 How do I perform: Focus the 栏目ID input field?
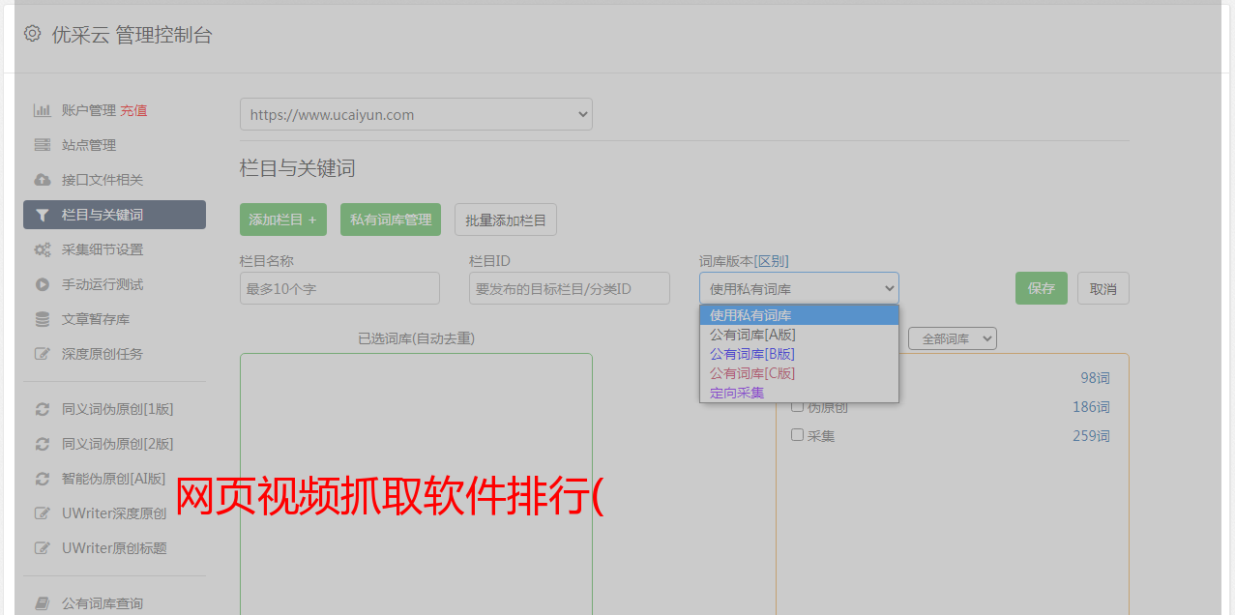coord(570,288)
